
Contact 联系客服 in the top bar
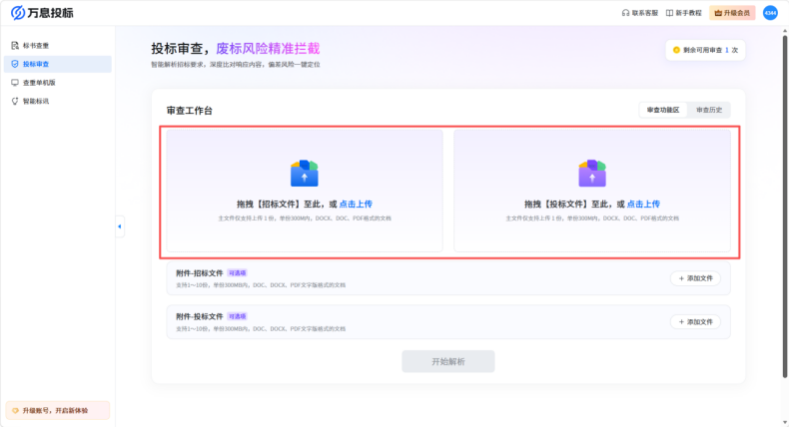[x=640, y=13]
